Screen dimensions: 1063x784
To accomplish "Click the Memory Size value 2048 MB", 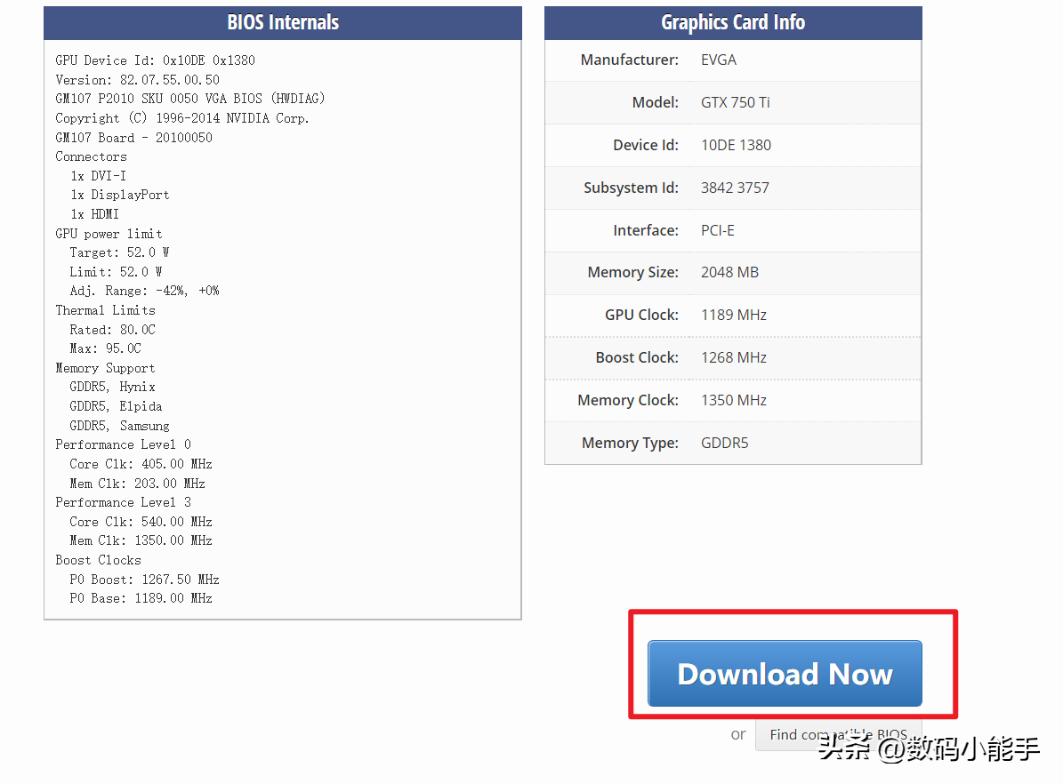I will (729, 273).
